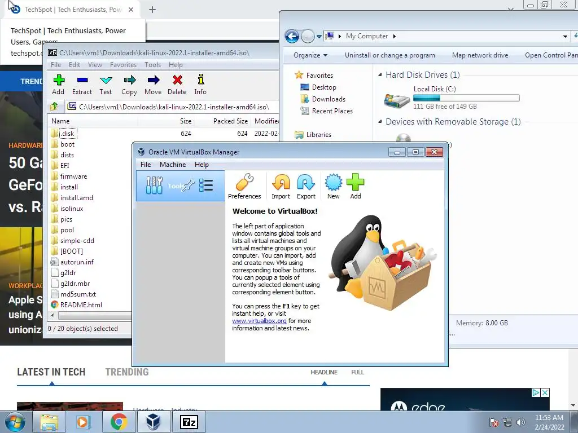578x433 pixels.
Task: Open 7-Zip File menu
Action: tap(56, 65)
